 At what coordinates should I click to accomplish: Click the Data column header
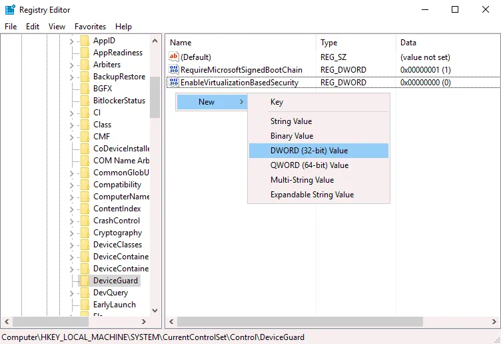coord(408,43)
